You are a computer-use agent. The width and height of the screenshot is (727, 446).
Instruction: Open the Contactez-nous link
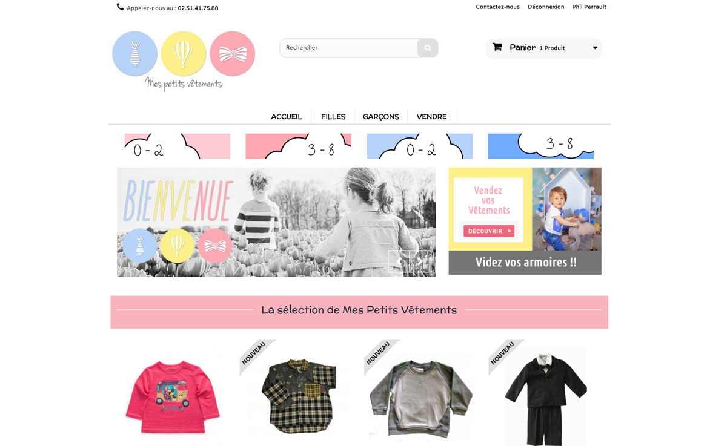point(498,7)
